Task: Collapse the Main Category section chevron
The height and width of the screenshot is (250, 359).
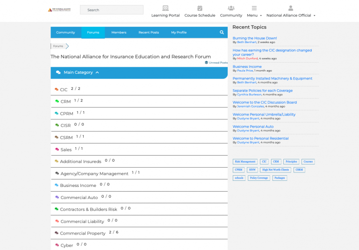Action: point(97,72)
